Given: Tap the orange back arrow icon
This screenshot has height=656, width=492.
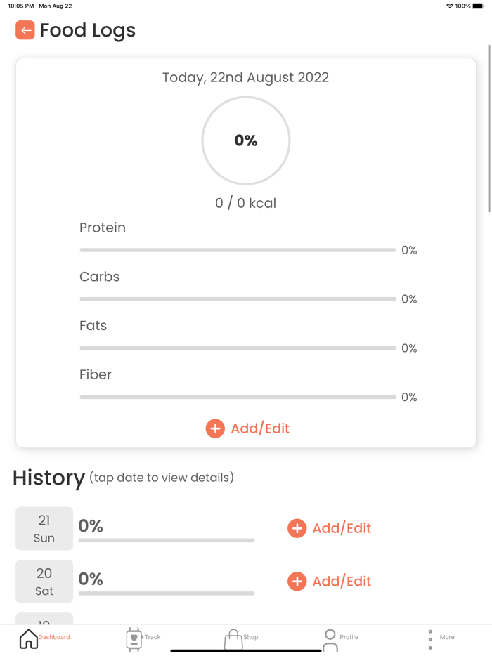Looking at the screenshot, I should coord(25,30).
